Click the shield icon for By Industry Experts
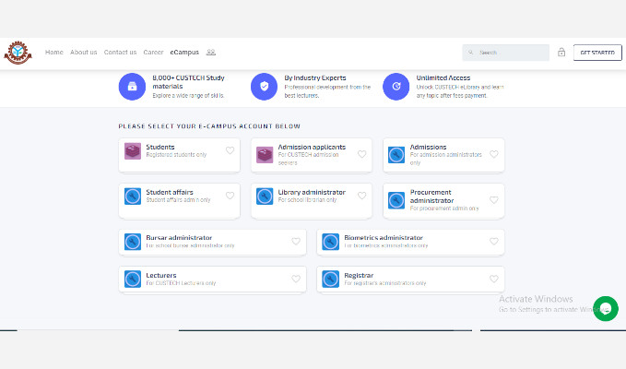Screen dimensions: 626x369 (264, 86)
